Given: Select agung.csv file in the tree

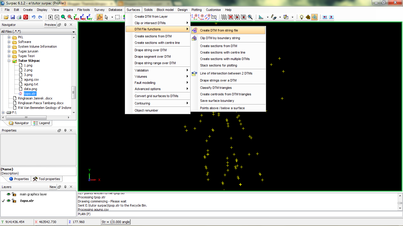Looking at the screenshot, I should pyautogui.click(x=31, y=79).
